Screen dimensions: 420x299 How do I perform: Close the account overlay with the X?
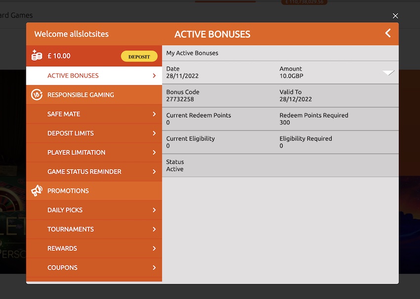pyautogui.click(x=395, y=16)
